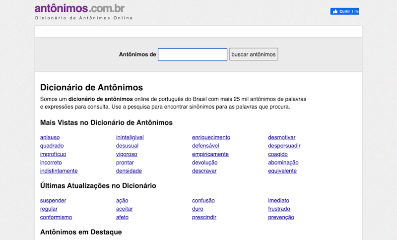Open the confusão link
397x240 pixels.
(203, 200)
